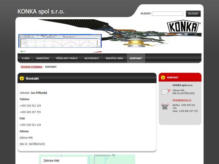Click the HLEDAT search button
Viewport: 219px width, 164px height.
(193, 14)
